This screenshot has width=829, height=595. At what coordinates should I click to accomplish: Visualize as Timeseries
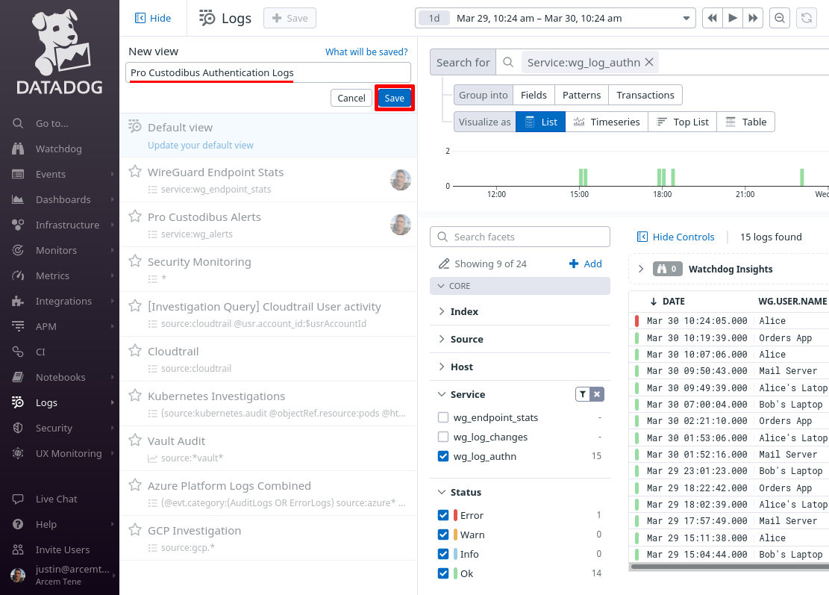[607, 122]
